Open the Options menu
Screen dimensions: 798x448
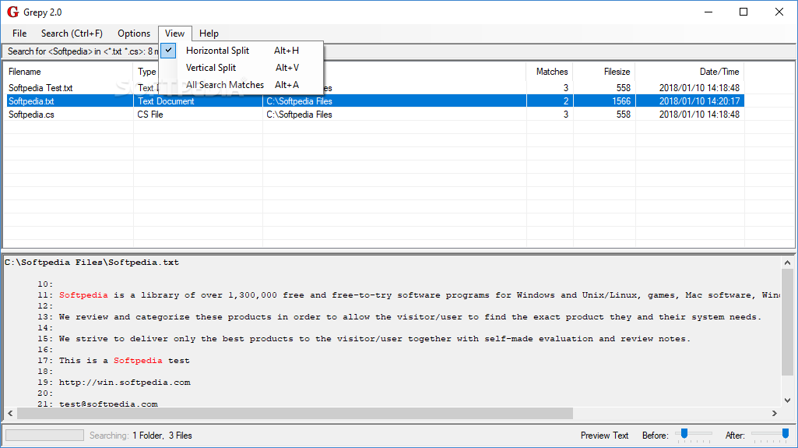pyautogui.click(x=134, y=34)
